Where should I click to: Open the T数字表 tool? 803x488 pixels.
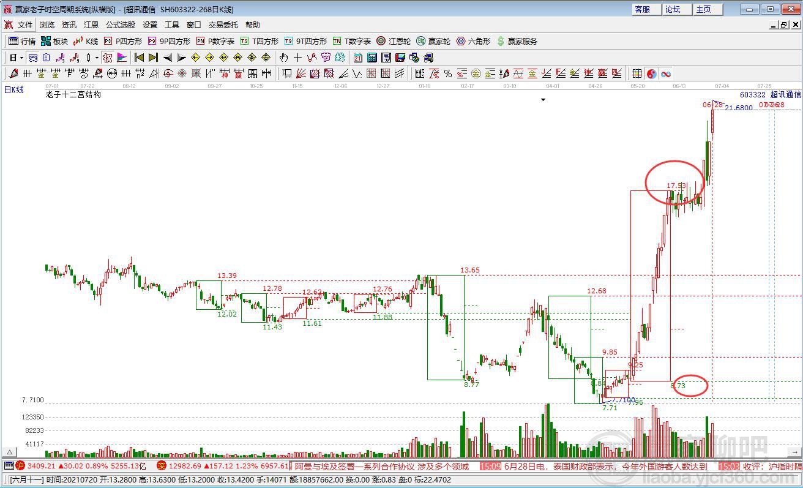point(352,41)
